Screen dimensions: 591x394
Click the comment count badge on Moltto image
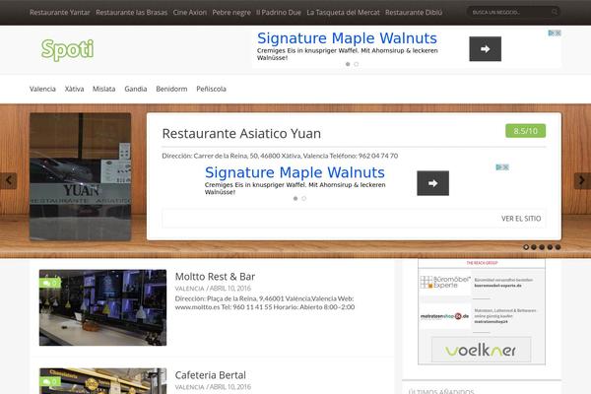(50, 283)
